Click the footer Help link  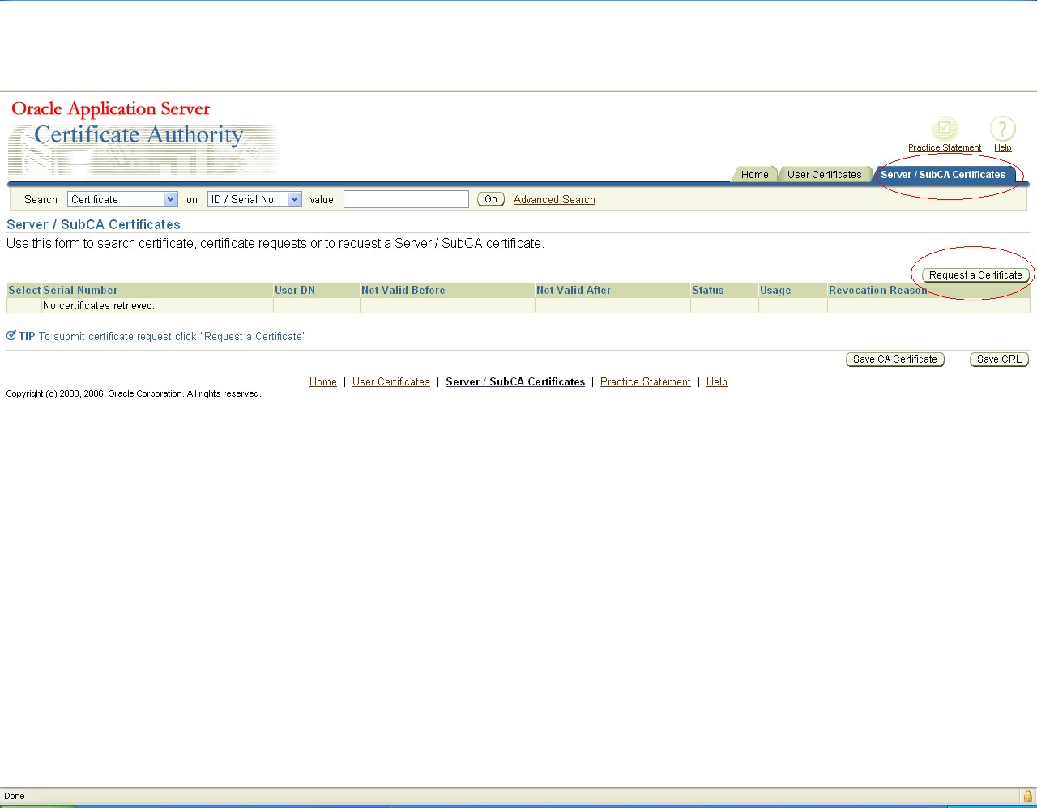coord(717,382)
